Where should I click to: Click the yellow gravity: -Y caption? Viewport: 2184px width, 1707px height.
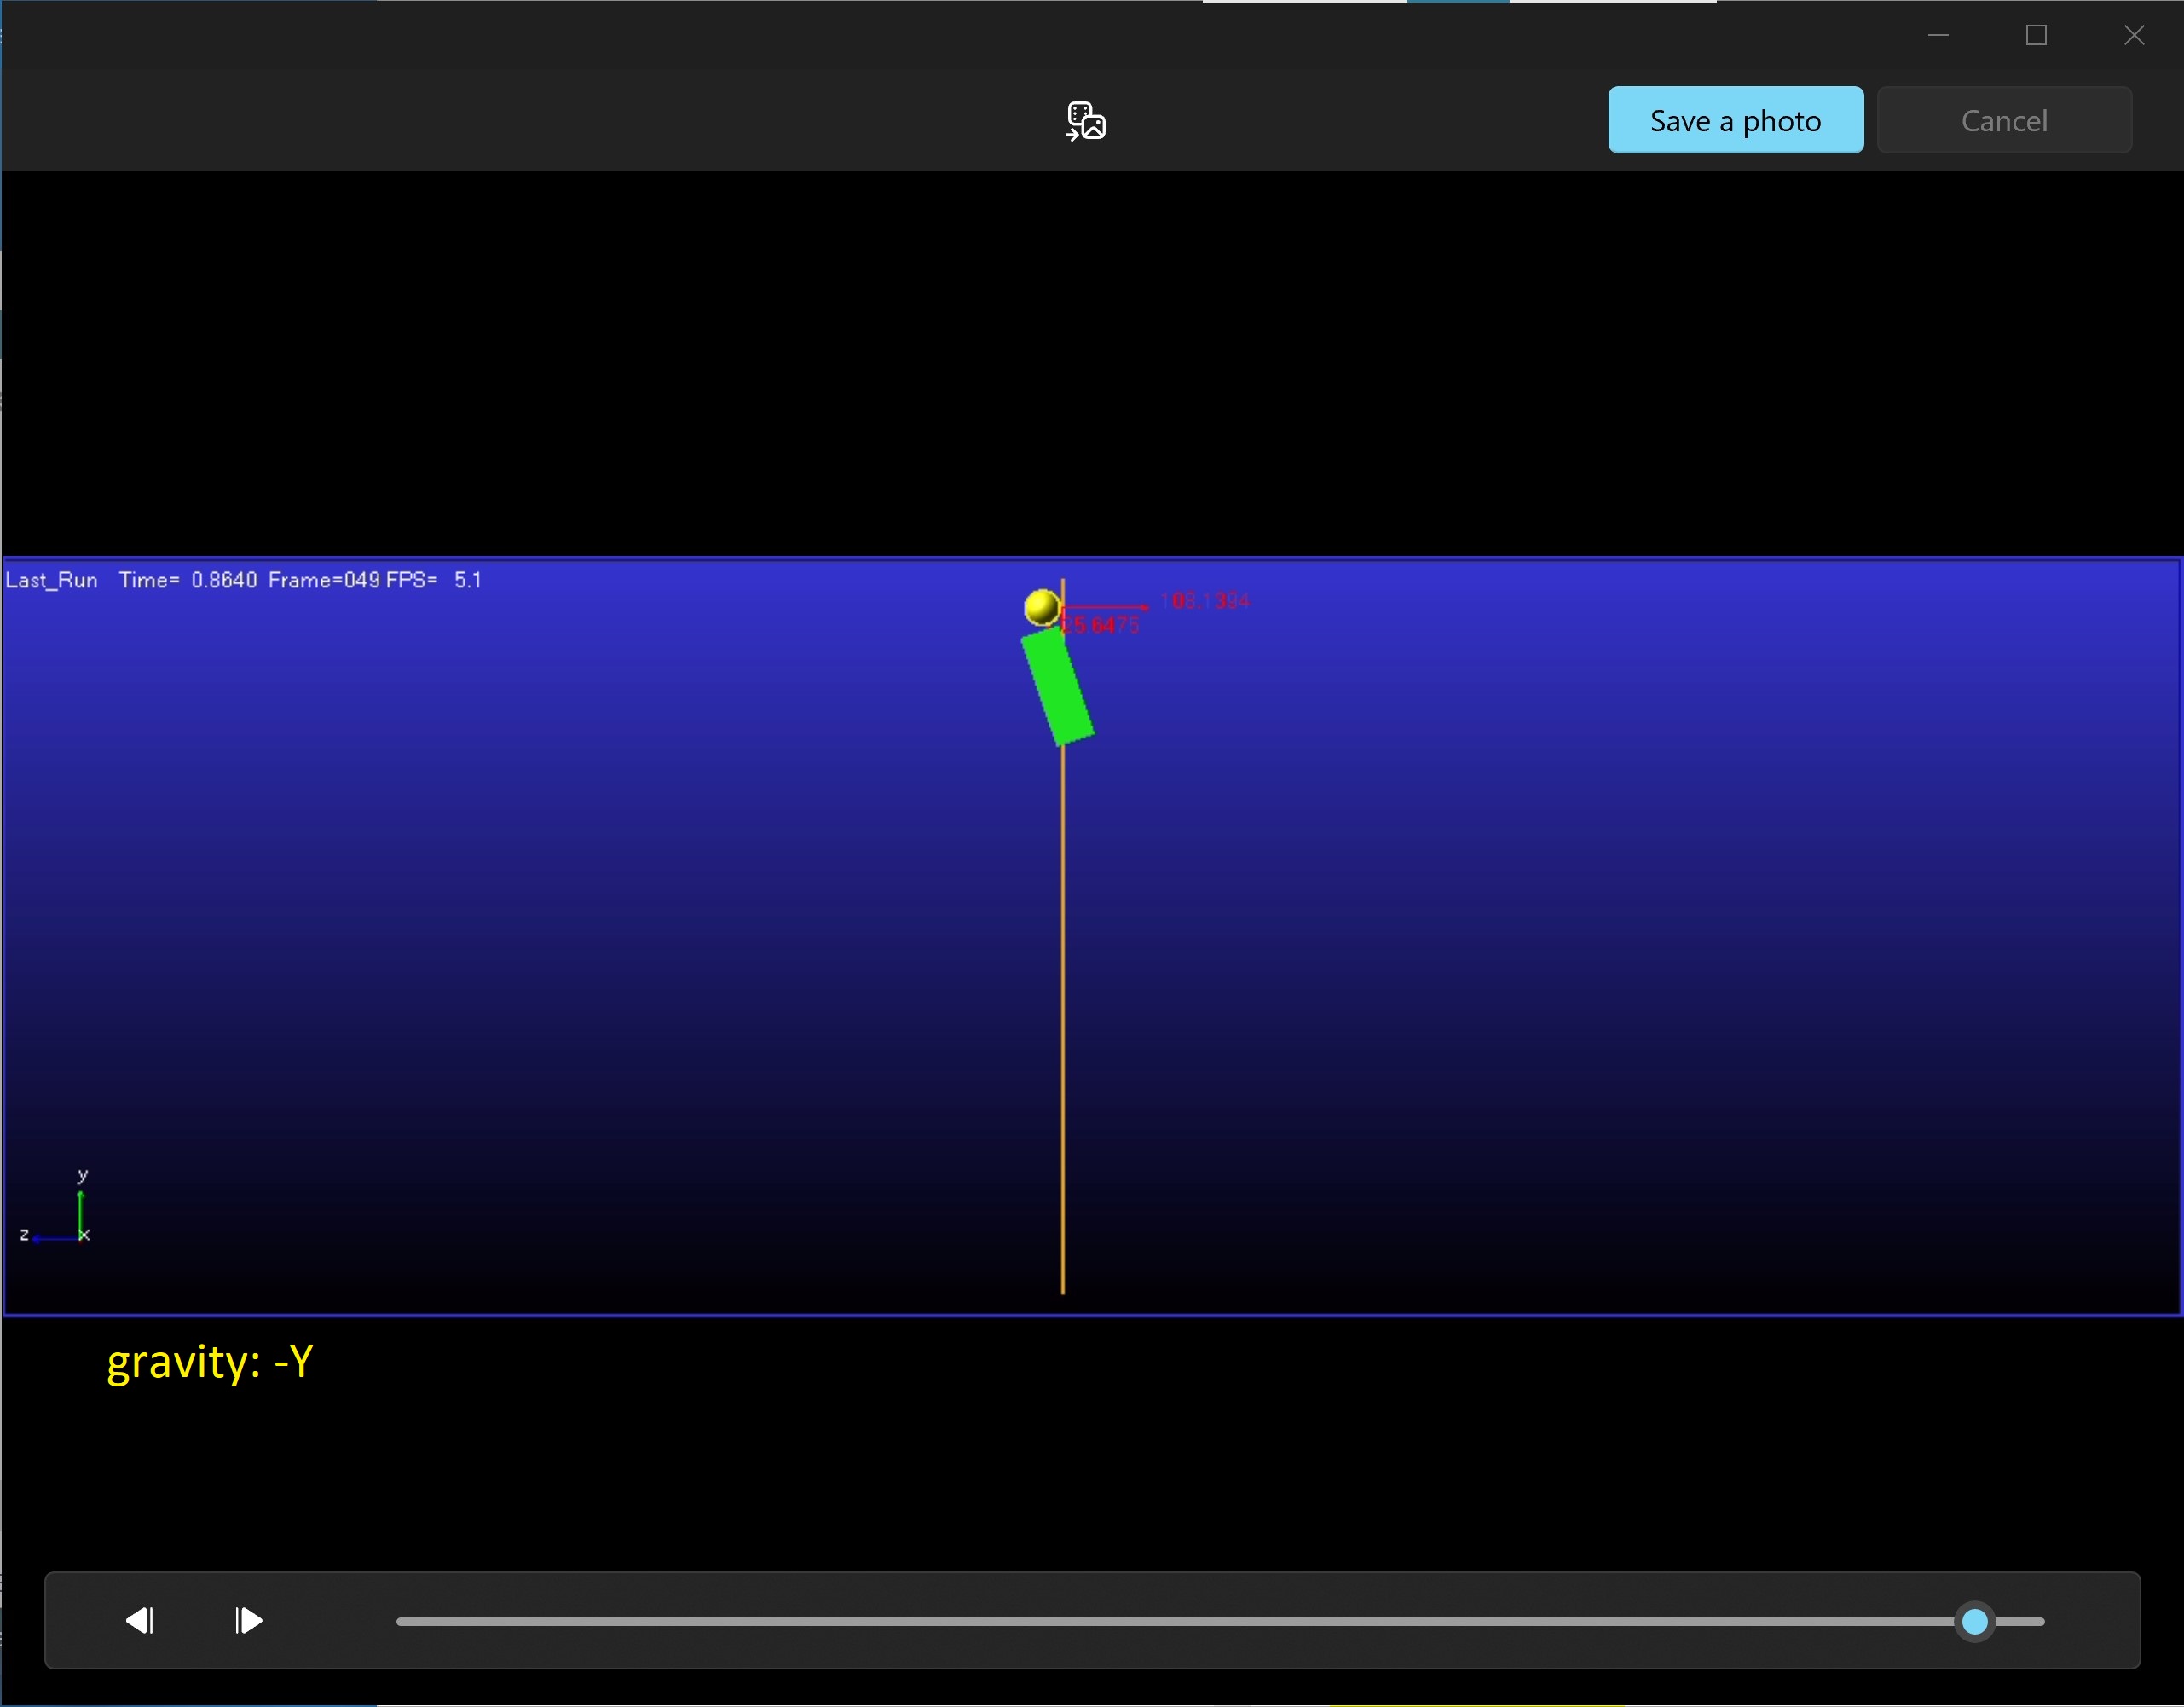(x=210, y=1362)
